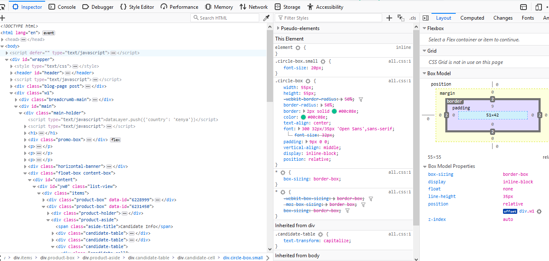Expand the Pseudo-elements section
549x261 pixels.
coord(278,28)
